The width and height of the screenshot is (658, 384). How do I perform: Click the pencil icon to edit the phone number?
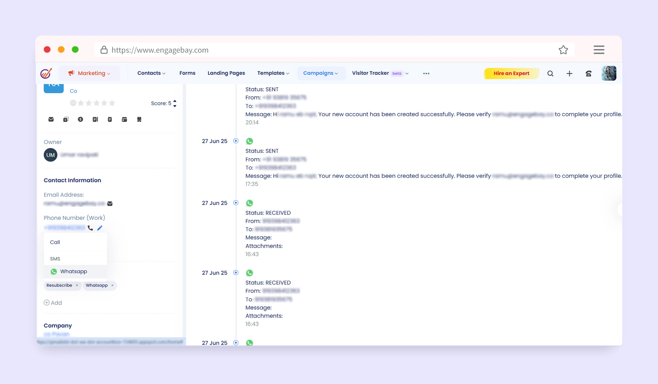(100, 228)
